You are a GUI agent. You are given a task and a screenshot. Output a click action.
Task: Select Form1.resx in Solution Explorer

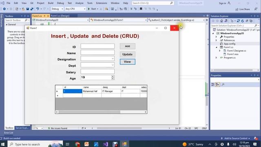(x=232, y=54)
